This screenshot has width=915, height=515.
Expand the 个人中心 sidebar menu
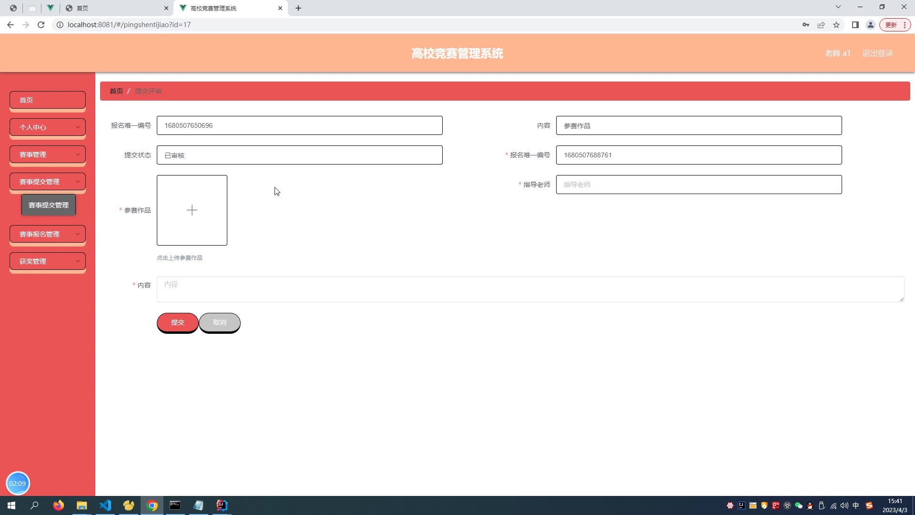click(48, 127)
